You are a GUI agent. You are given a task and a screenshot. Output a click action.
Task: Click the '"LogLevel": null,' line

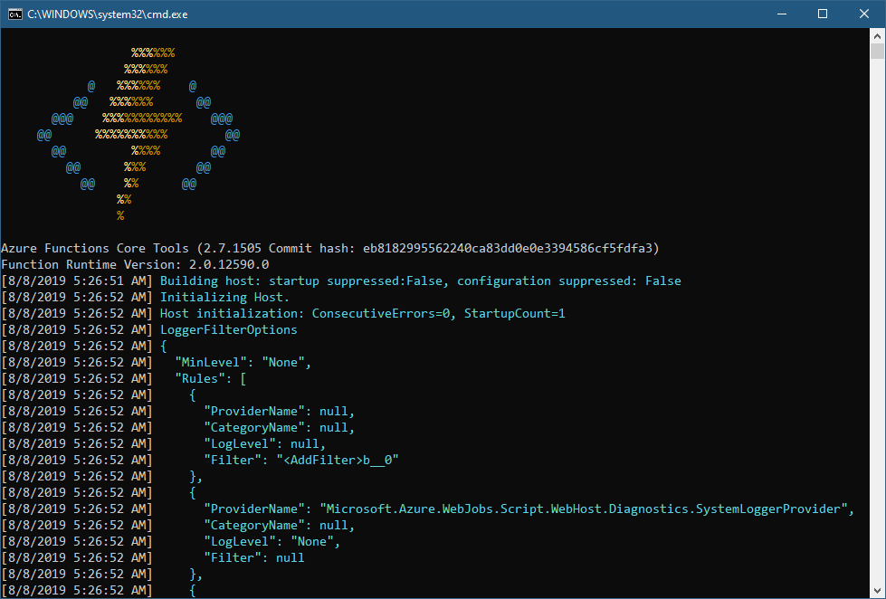(265, 444)
